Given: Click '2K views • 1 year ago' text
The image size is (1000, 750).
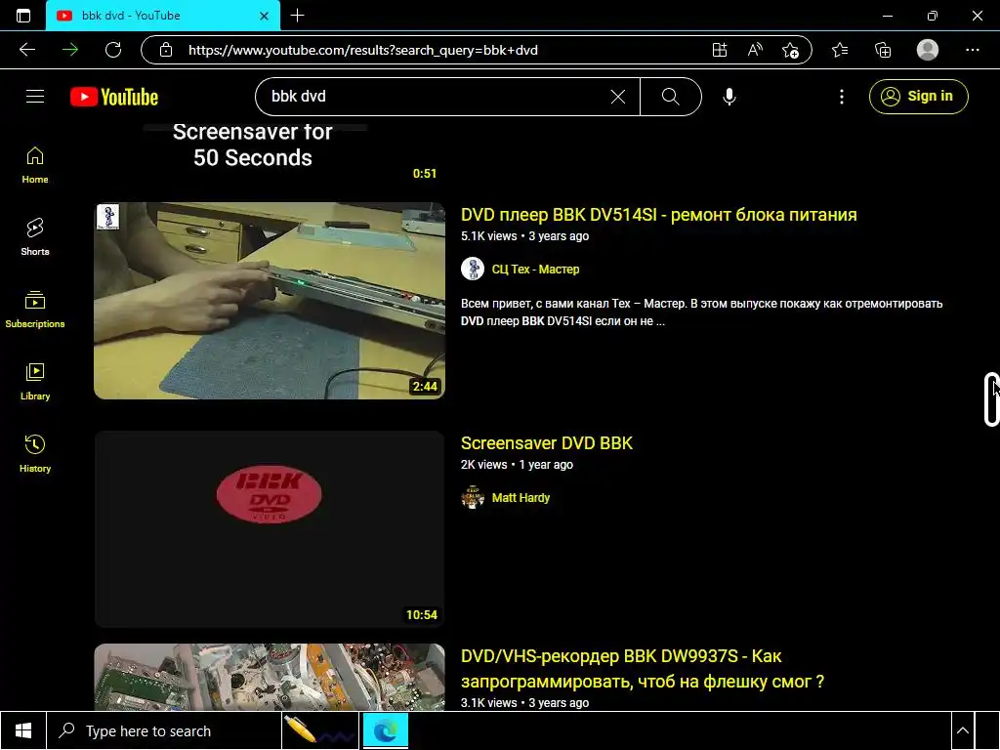Looking at the screenshot, I should [517, 465].
